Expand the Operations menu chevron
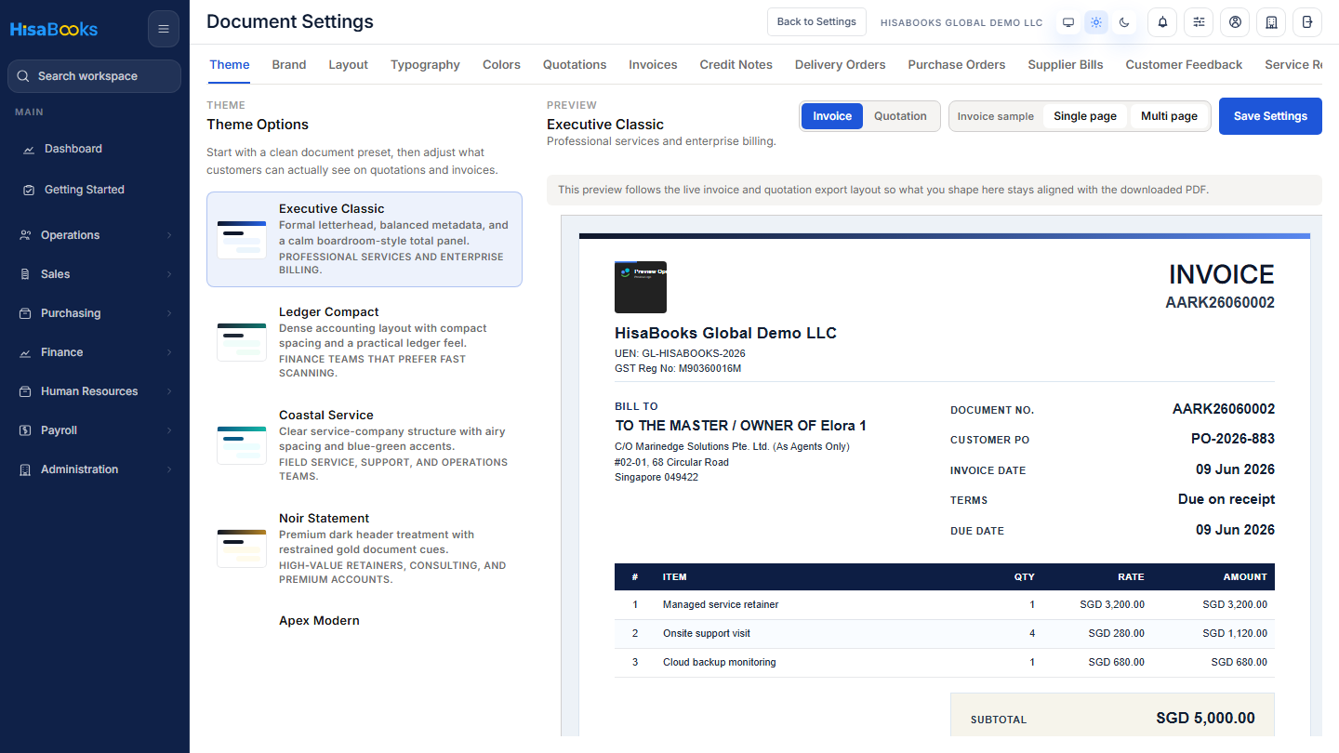This screenshot has width=1339, height=753. 169,235
